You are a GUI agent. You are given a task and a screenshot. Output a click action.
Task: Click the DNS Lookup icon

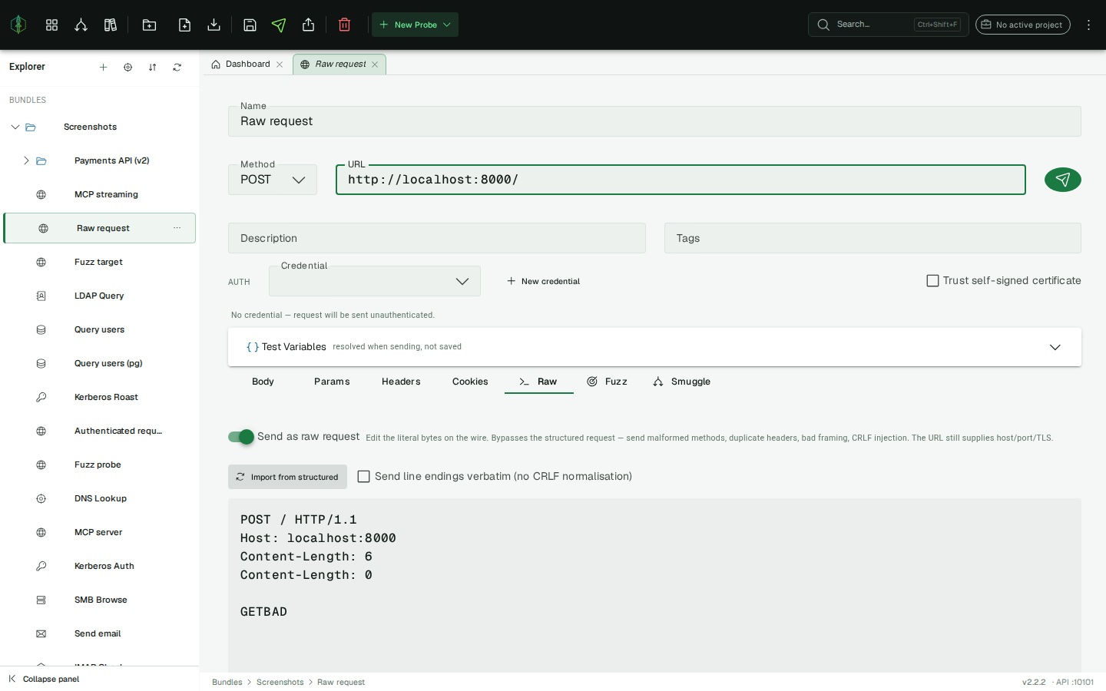(x=41, y=498)
